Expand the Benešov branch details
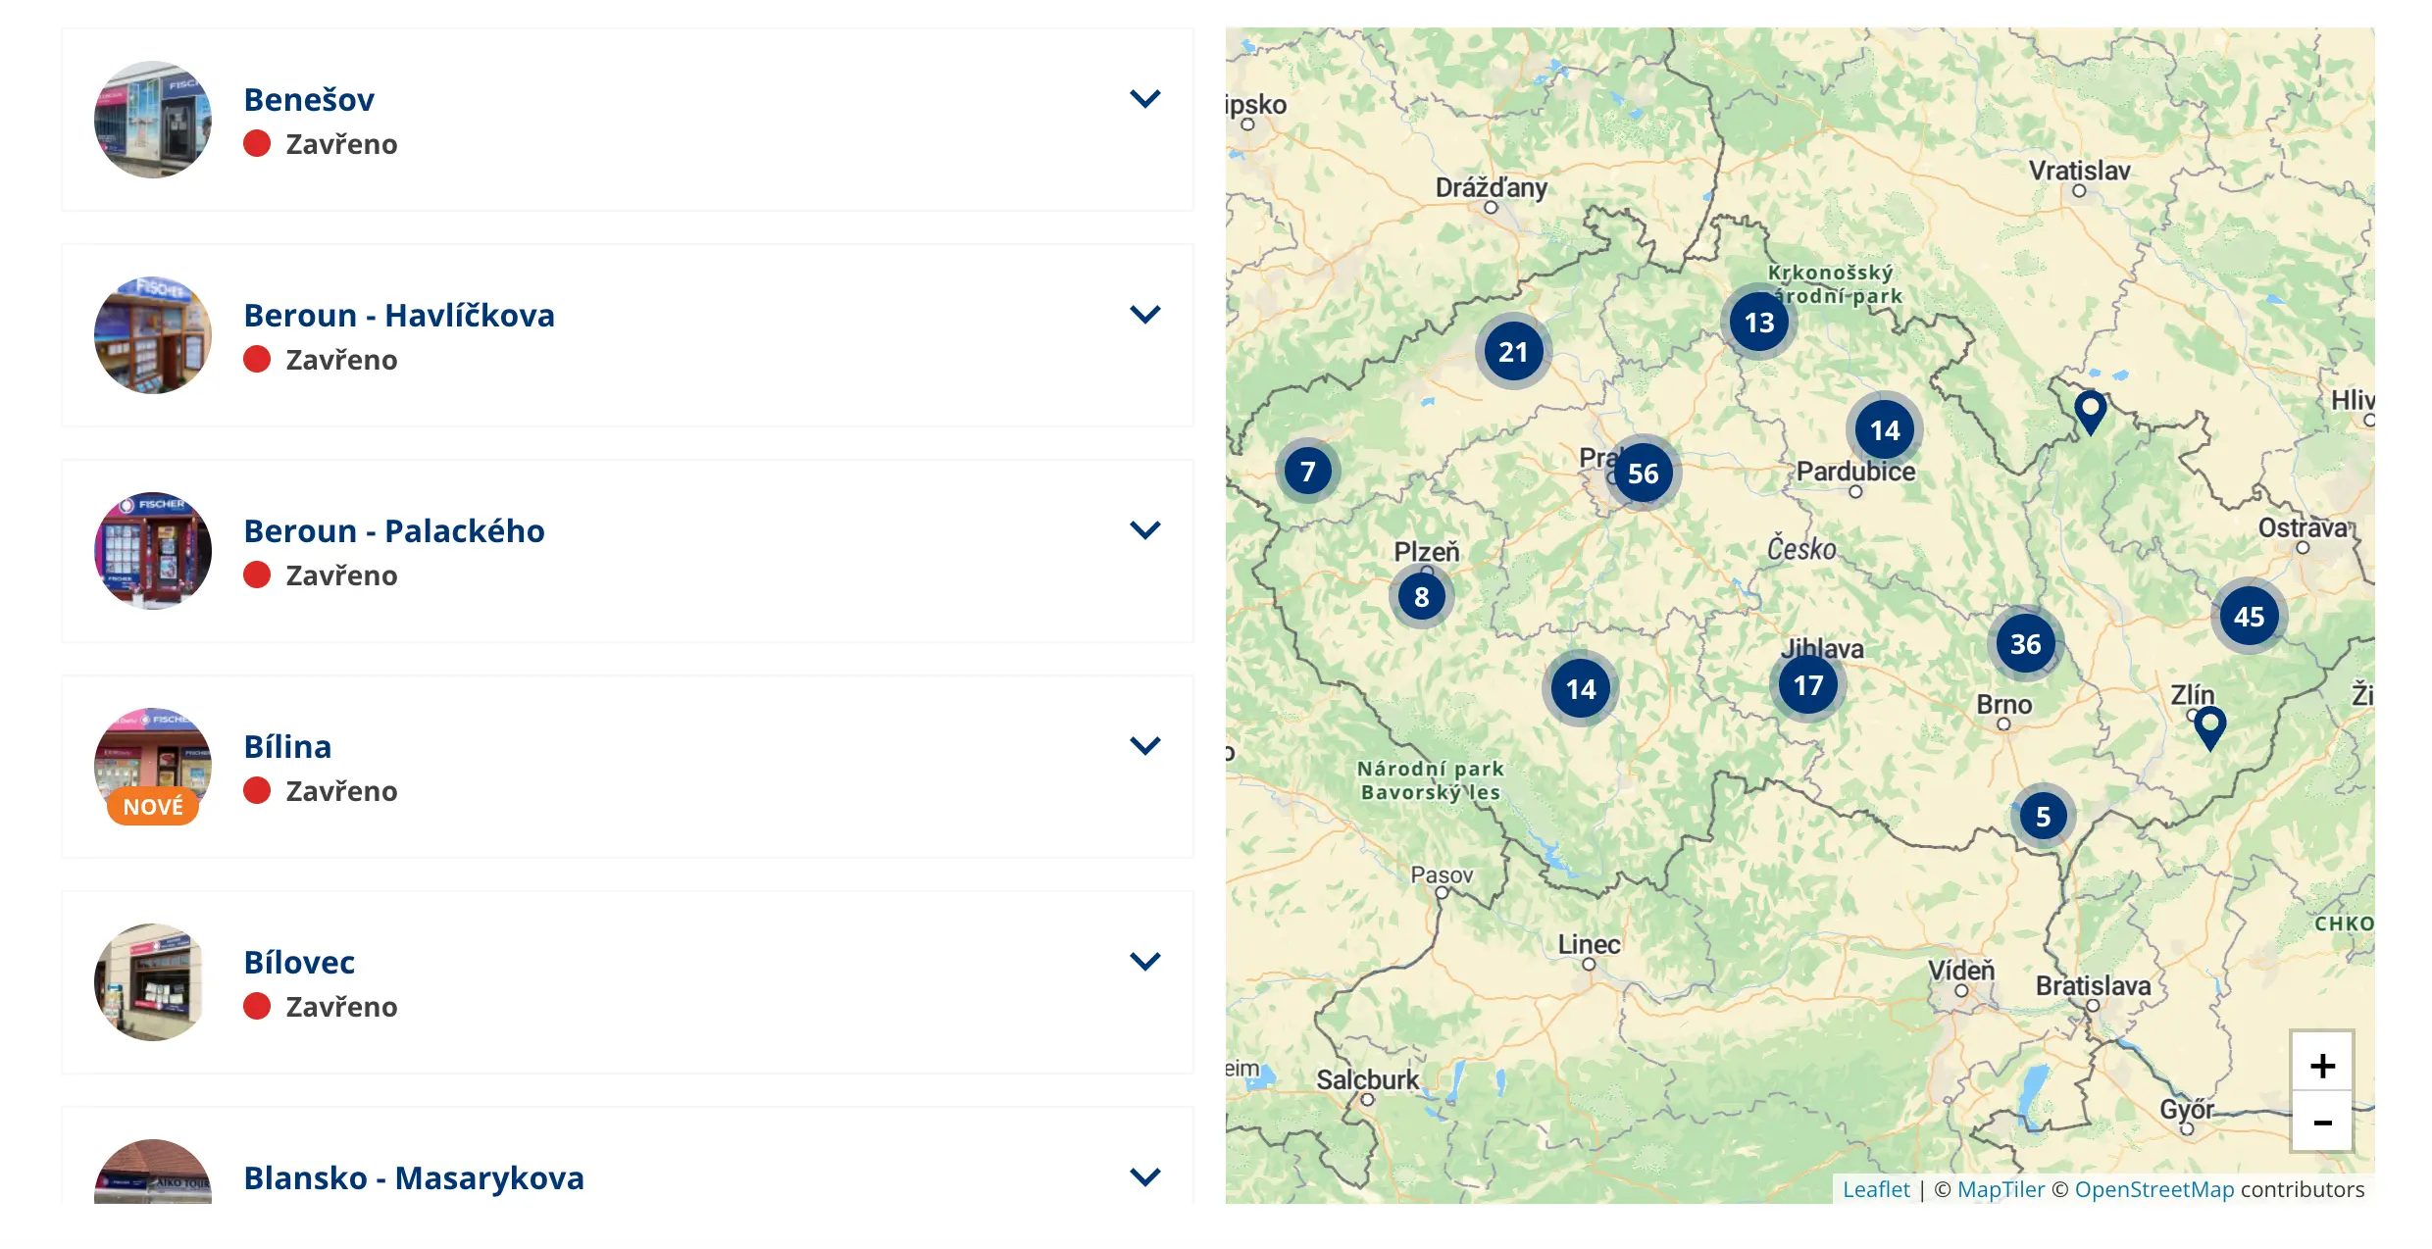 click(x=1144, y=99)
